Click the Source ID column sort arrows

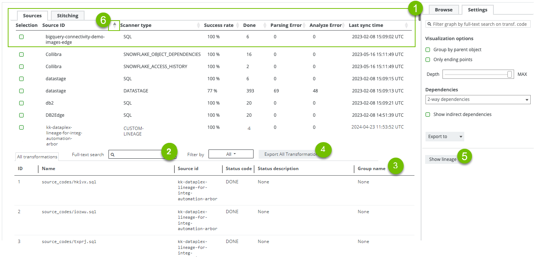pos(115,25)
